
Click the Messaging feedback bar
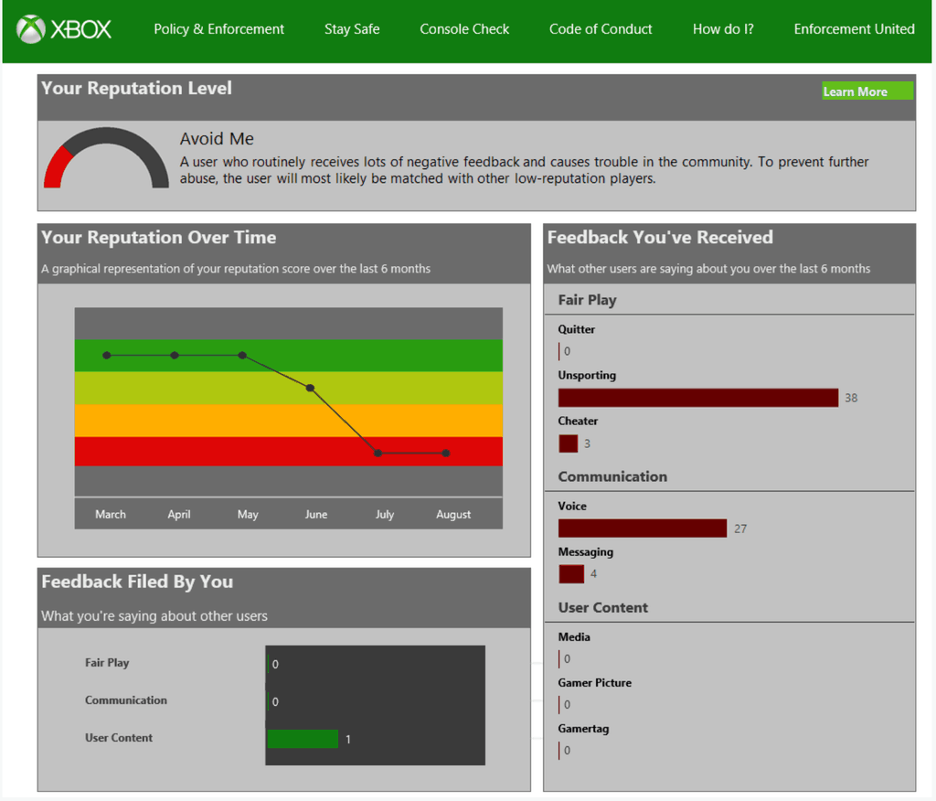click(x=571, y=573)
